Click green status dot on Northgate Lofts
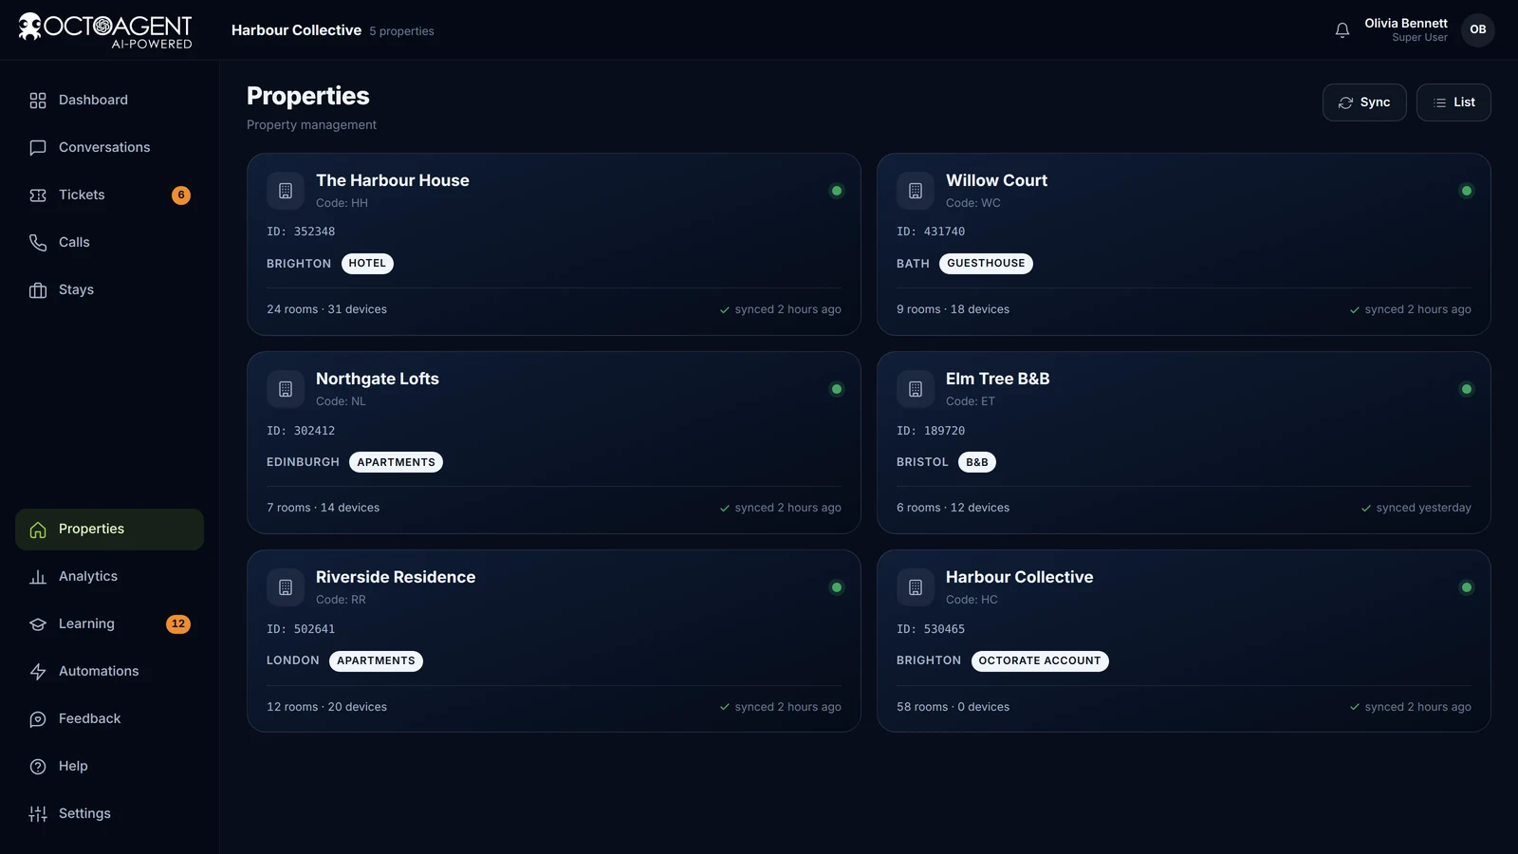Image resolution: width=1518 pixels, height=854 pixels. click(x=837, y=389)
